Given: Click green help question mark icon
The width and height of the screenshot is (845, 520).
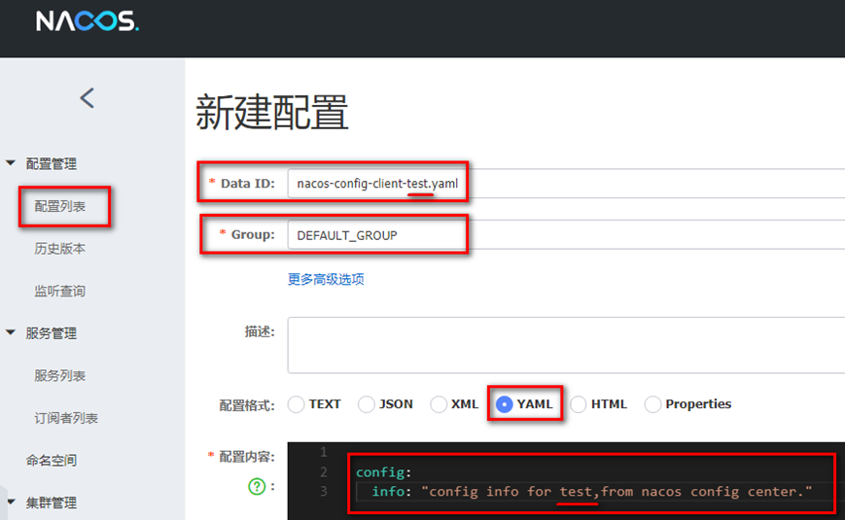Looking at the screenshot, I should click(257, 487).
